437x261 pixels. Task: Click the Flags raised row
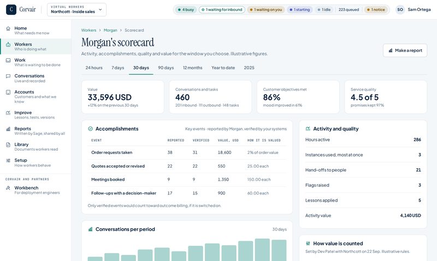point(363,185)
